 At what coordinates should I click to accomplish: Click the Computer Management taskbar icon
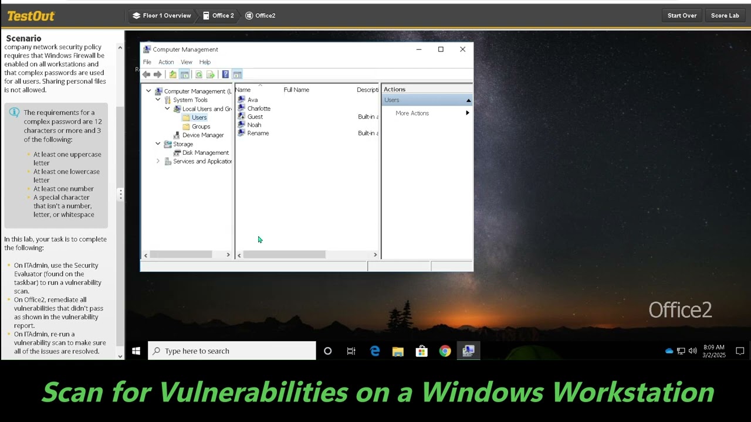[468, 351]
